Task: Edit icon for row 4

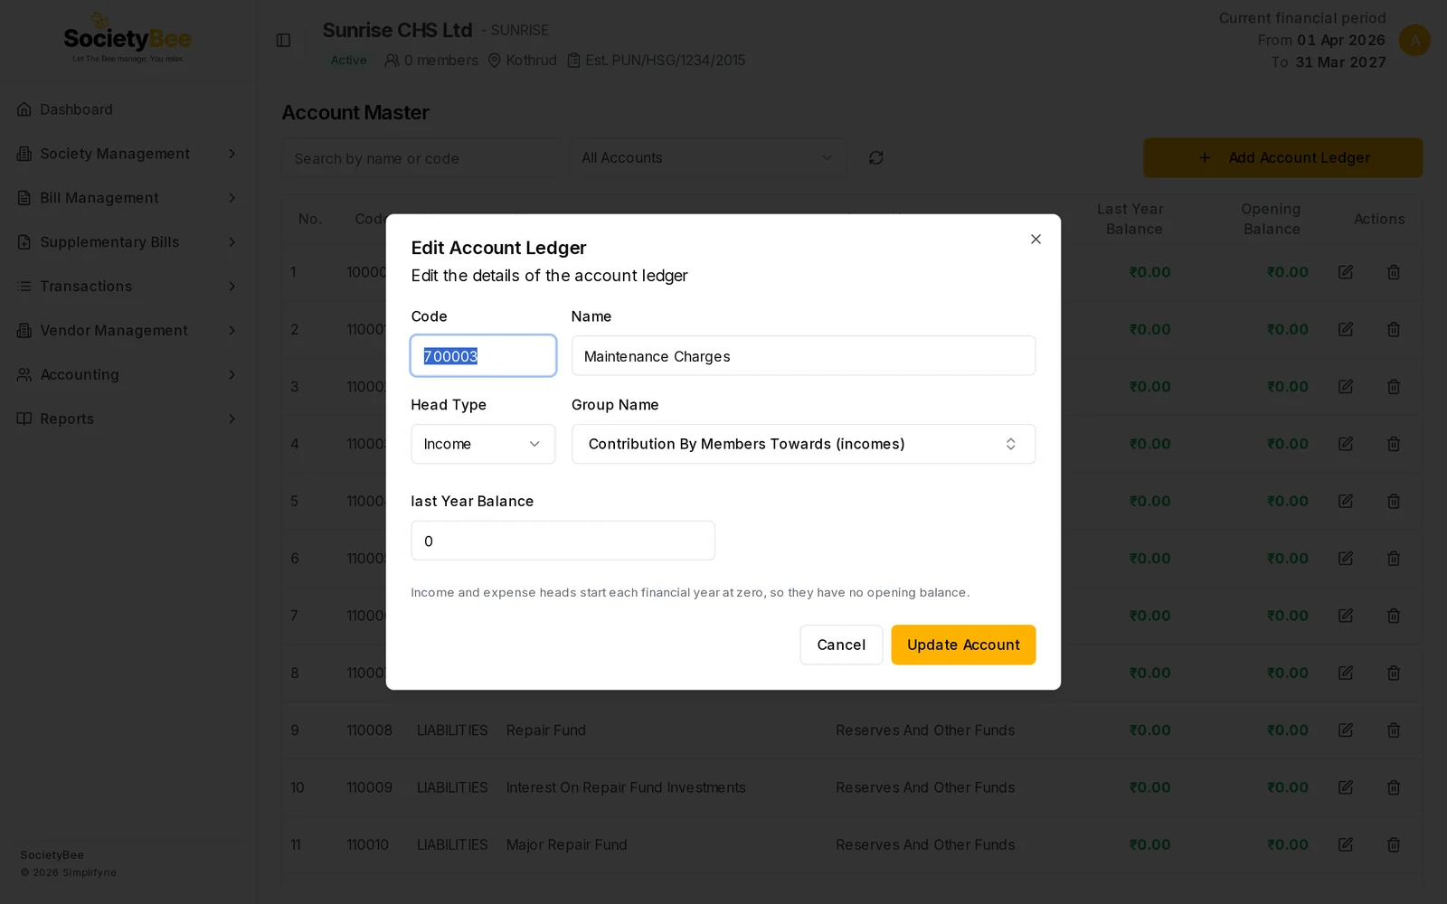Action: pyautogui.click(x=1346, y=444)
